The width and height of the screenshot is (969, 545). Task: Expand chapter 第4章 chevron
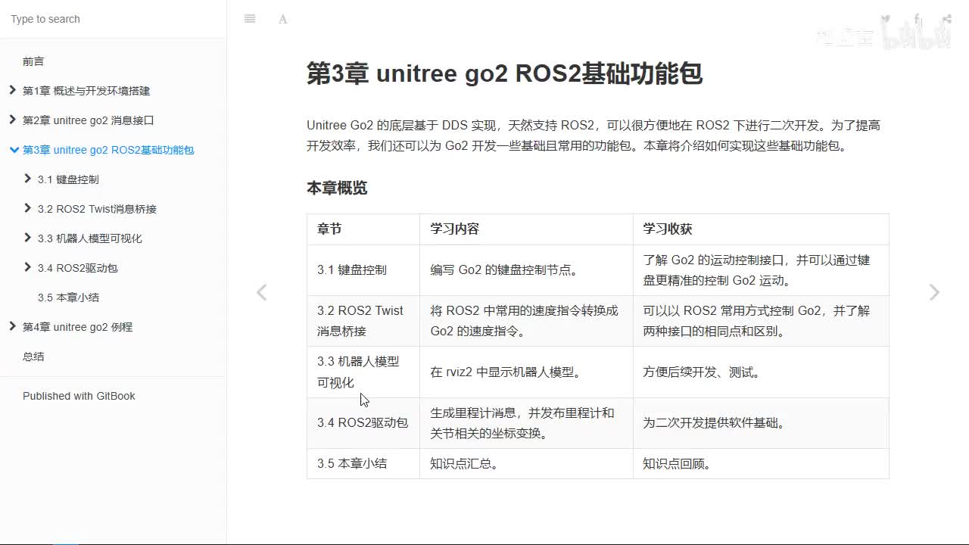point(12,326)
